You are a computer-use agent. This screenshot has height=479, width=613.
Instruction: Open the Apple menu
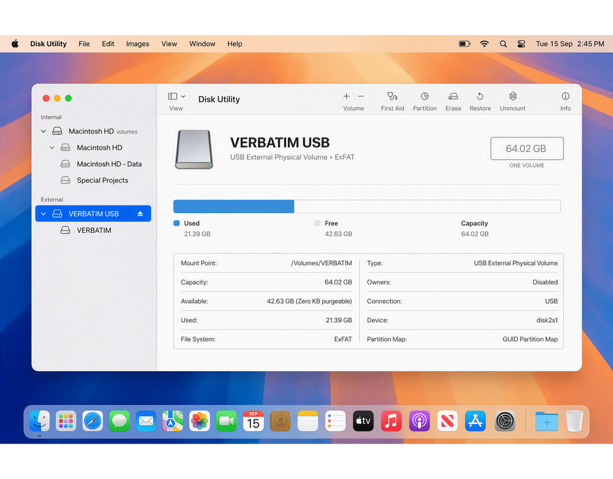15,44
